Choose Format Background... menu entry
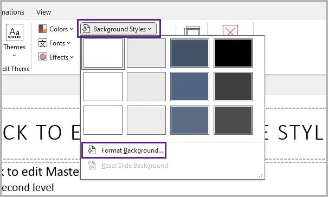The height and width of the screenshot is (197, 328). coord(124,150)
